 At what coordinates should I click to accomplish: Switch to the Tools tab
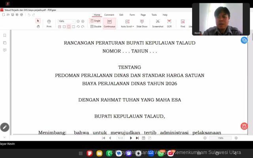154,15
